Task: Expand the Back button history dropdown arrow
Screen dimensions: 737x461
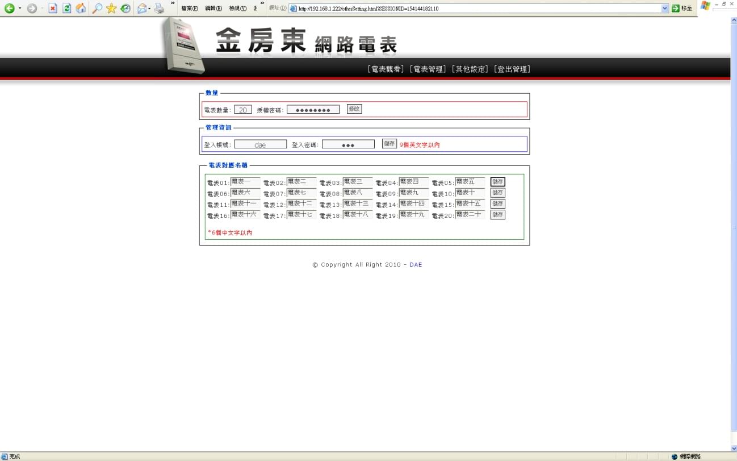Action: point(20,9)
